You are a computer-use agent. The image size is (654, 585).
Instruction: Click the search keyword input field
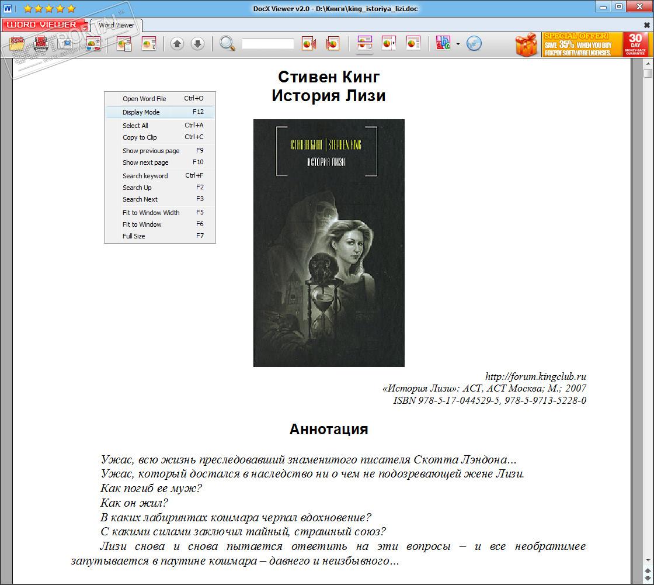coord(268,43)
